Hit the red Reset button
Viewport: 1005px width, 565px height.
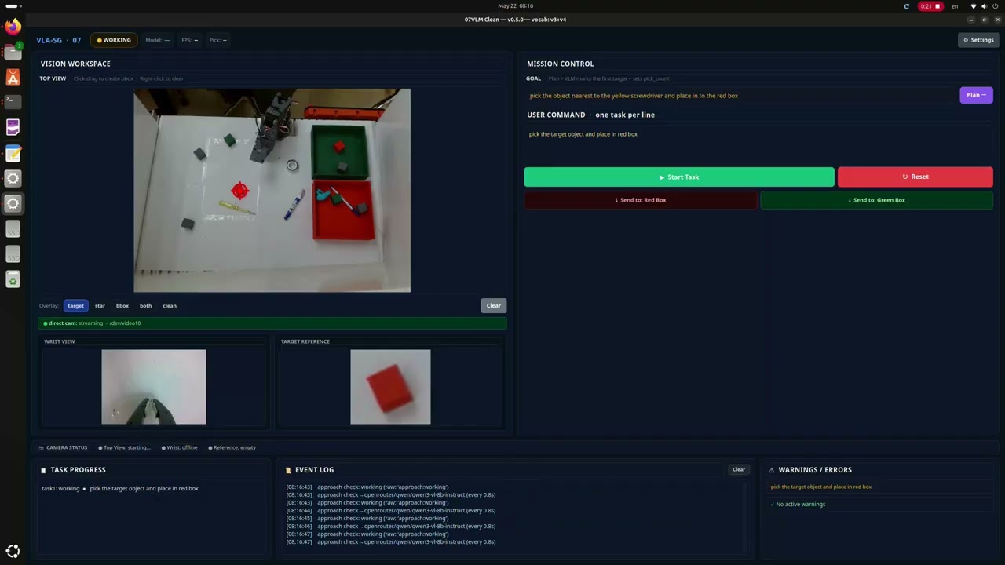pos(915,177)
